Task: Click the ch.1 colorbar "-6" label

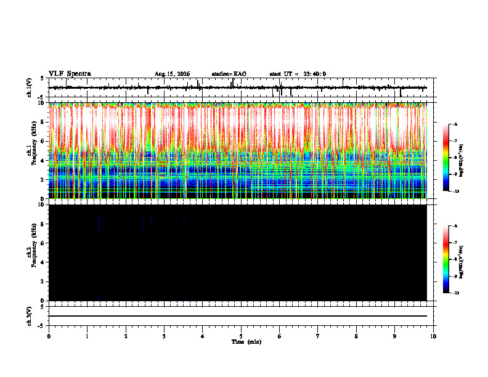Action: pos(455,124)
